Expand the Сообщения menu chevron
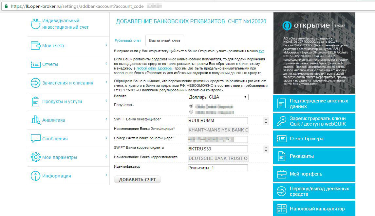Viewport: 375px width, 216px height. click(106, 138)
